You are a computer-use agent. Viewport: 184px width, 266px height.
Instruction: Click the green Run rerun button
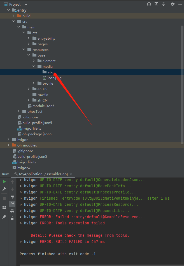(4, 182)
